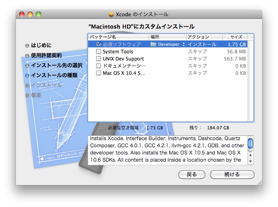Click the アクション column header
The height and width of the screenshot is (207, 278).
[x=205, y=37]
